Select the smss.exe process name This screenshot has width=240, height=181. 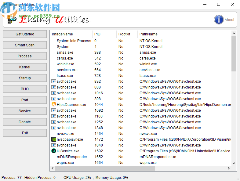(65, 52)
